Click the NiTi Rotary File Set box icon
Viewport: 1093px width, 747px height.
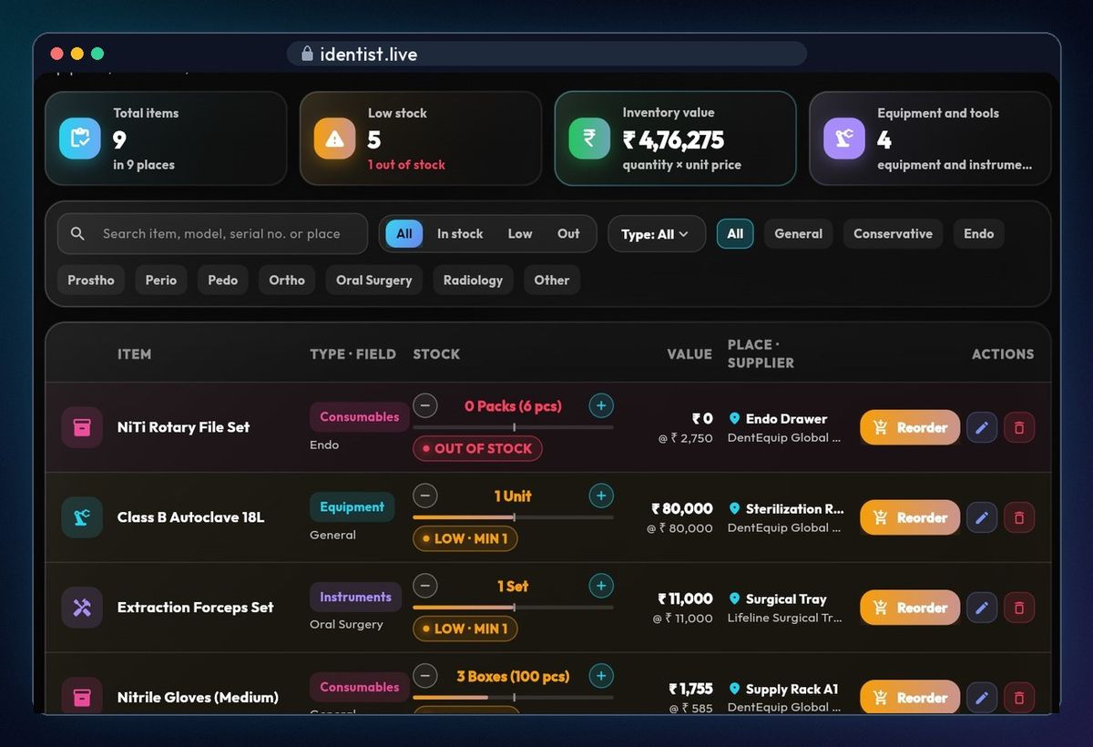pyautogui.click(x=82, y=427)
